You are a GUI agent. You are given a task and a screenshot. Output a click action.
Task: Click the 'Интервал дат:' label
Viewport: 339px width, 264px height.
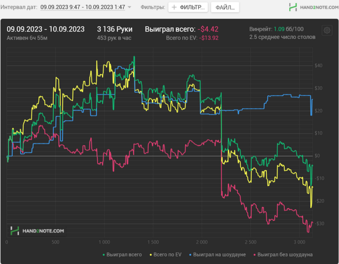[18, 7]
